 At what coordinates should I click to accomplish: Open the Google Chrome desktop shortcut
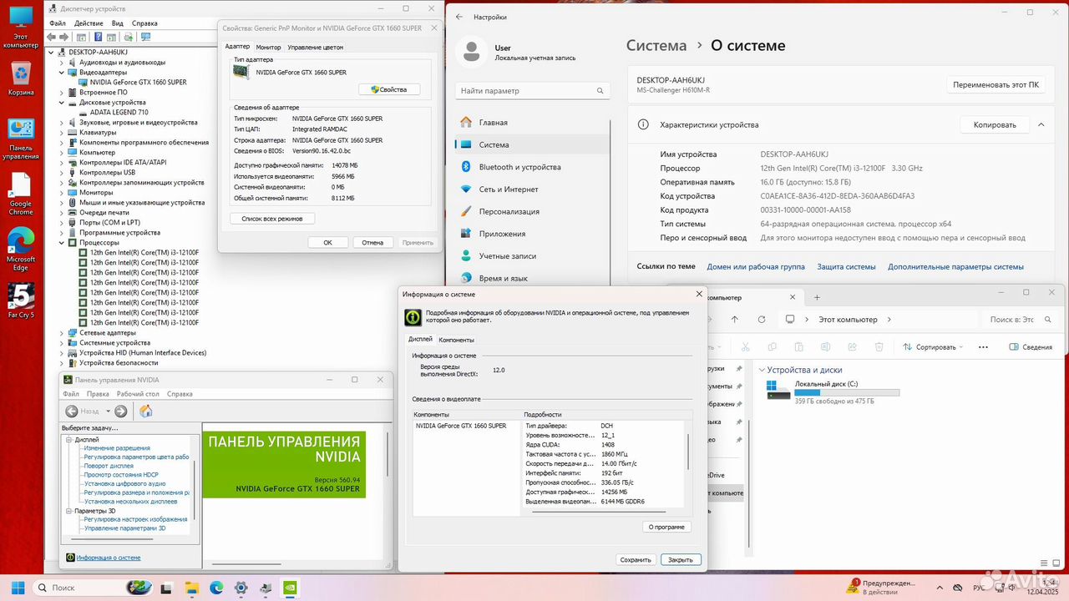(x=20, y=194)
